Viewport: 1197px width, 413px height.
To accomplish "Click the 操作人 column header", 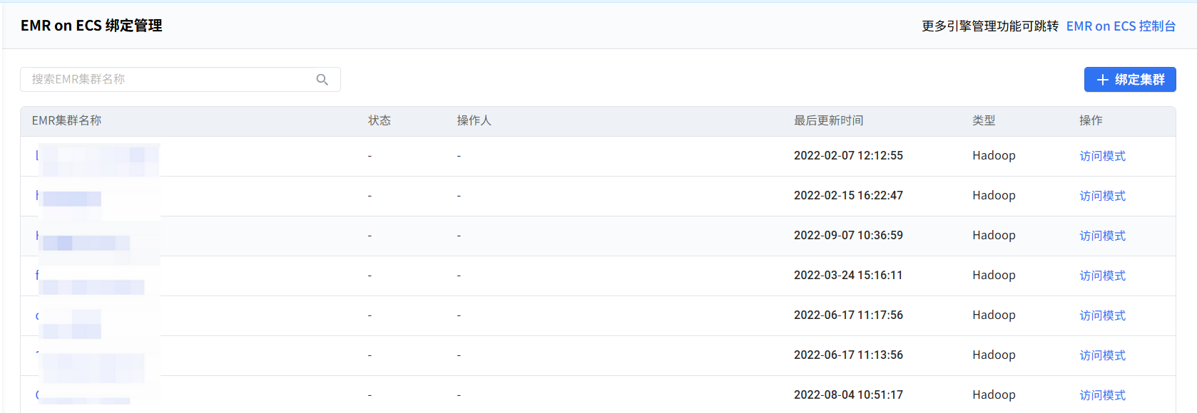I will 474,120.
